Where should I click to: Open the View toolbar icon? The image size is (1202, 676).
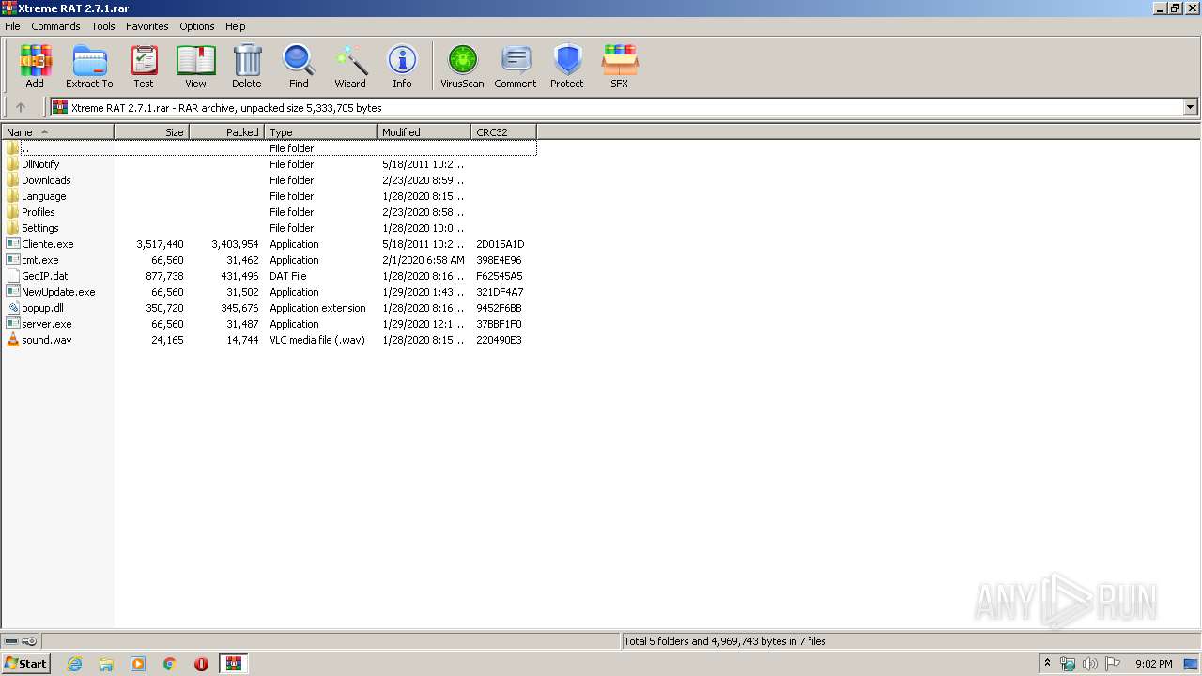point(195,66)
